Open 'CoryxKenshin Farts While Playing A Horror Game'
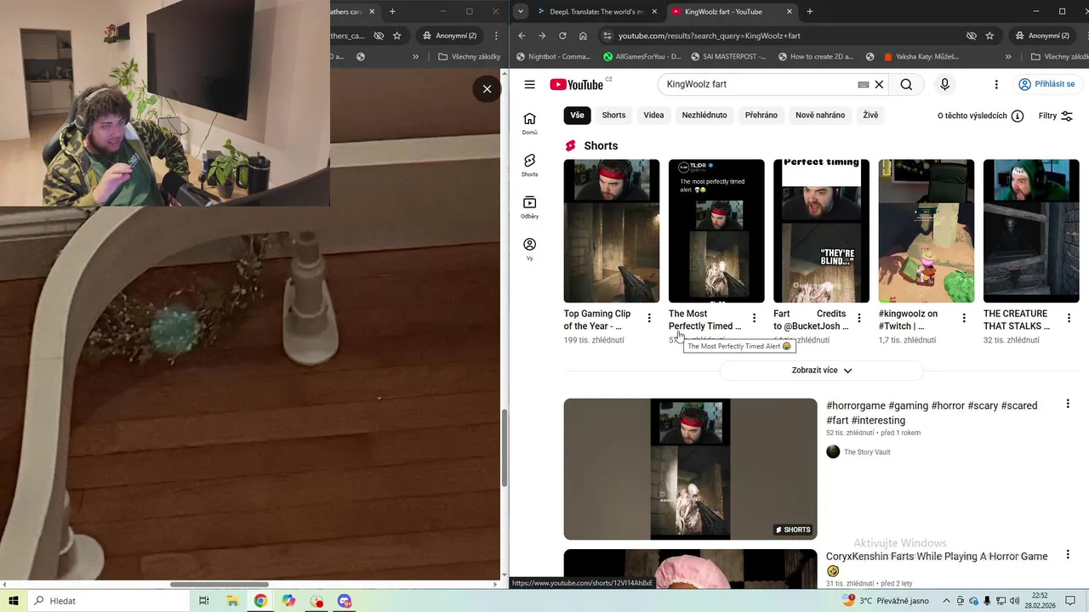The width and height of the screenshot is (1089, 612). [937, 557]
